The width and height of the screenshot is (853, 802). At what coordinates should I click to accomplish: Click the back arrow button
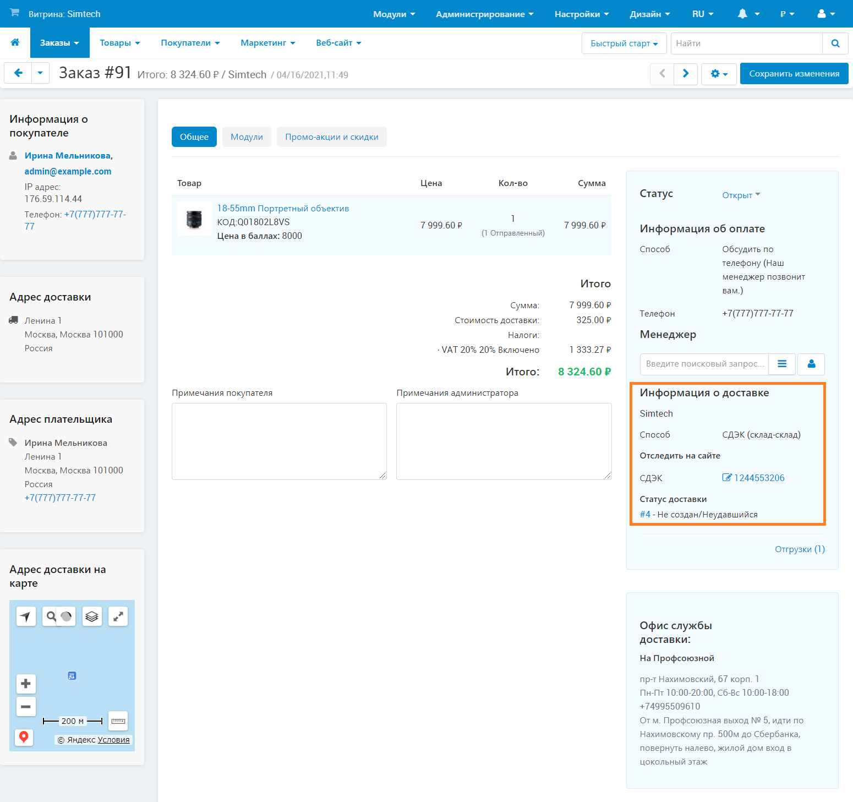[18, 73]
